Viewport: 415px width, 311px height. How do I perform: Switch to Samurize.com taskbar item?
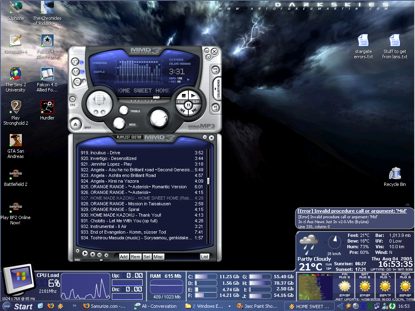(105, 306)
